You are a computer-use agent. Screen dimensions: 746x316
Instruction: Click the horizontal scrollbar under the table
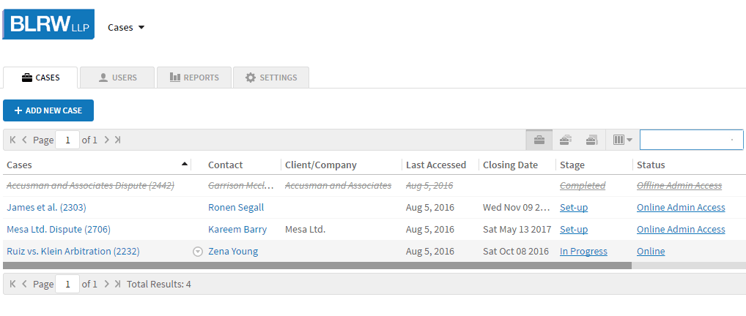click(x=317, y=266)
